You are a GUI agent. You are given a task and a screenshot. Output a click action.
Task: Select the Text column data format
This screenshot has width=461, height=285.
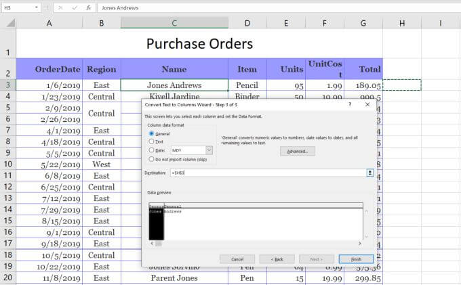[152, 141]
